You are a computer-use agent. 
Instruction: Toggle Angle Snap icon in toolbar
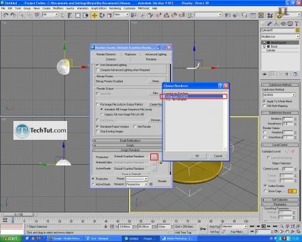tap(166, 15)
